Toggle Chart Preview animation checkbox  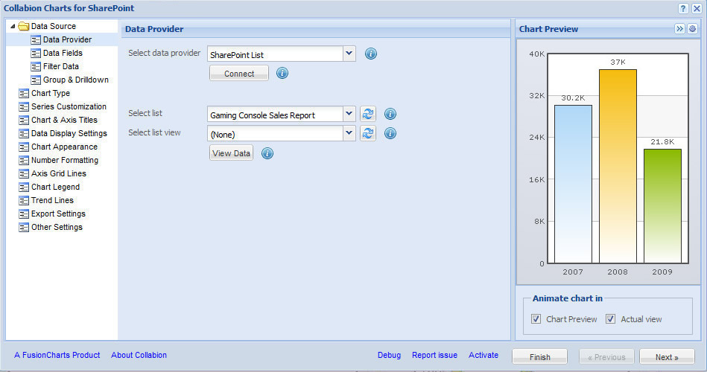tap(536, 319)
